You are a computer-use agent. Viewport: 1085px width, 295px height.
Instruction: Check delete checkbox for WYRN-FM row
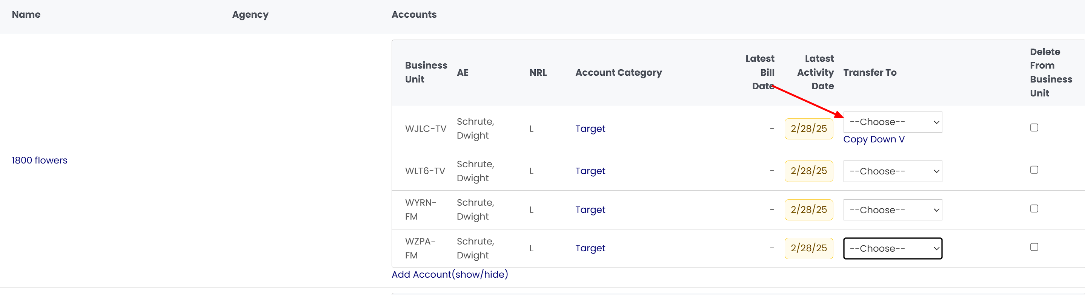pos(1034,208)
